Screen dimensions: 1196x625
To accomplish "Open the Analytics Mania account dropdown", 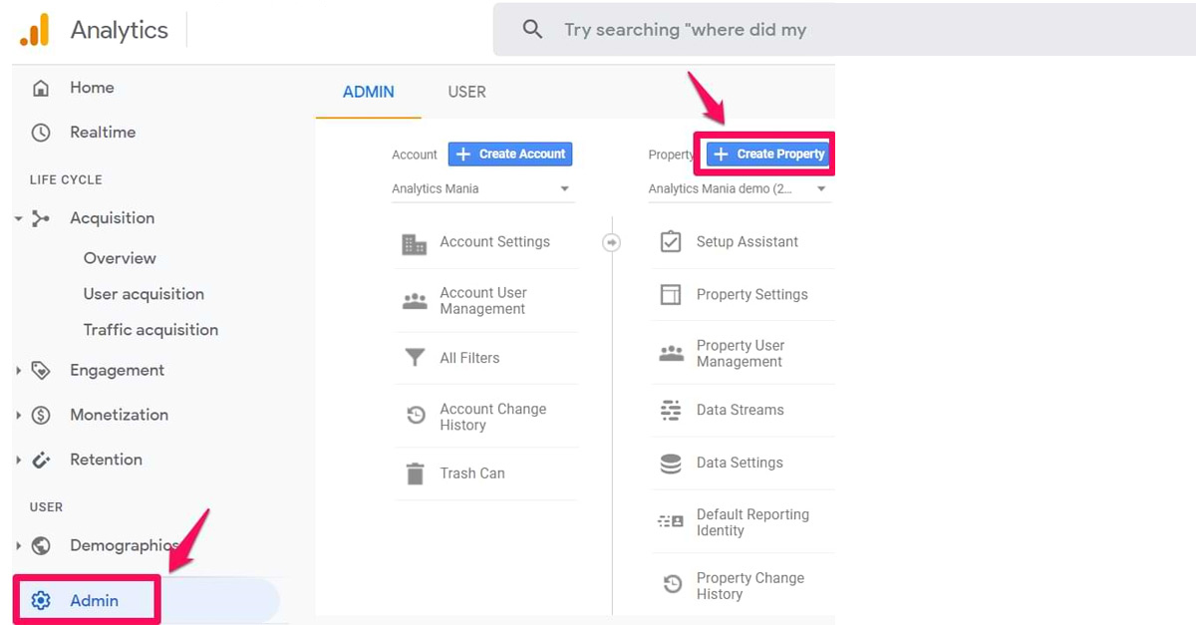I will pos(483,188).
